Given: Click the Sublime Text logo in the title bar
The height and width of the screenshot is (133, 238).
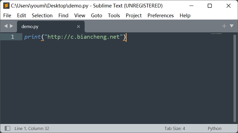Looking at the screenshot, I should point(6,6).
